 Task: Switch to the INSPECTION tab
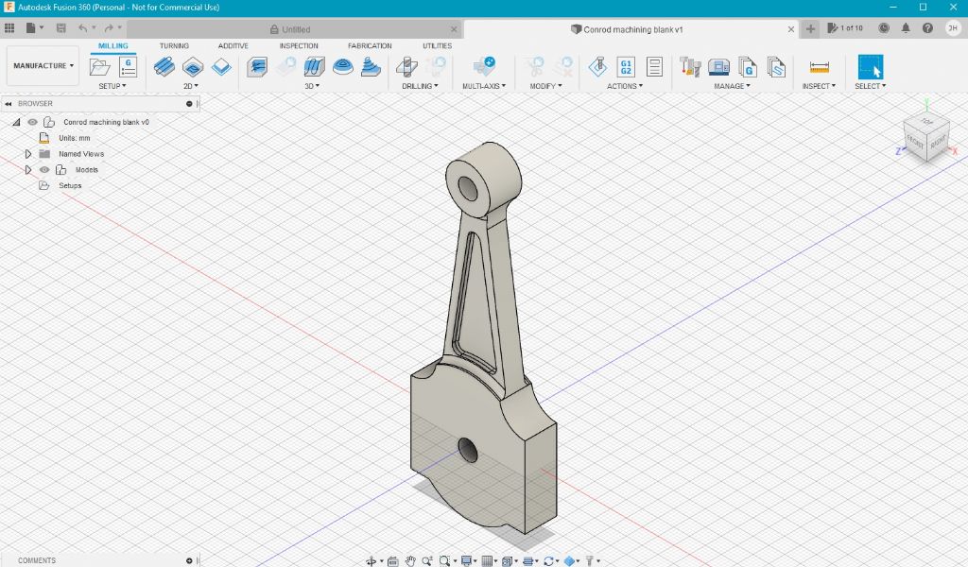[298, 45]
